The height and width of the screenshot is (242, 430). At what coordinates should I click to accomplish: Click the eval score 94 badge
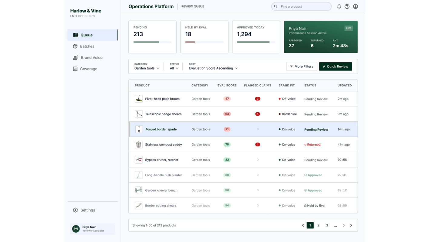[227, 205]
